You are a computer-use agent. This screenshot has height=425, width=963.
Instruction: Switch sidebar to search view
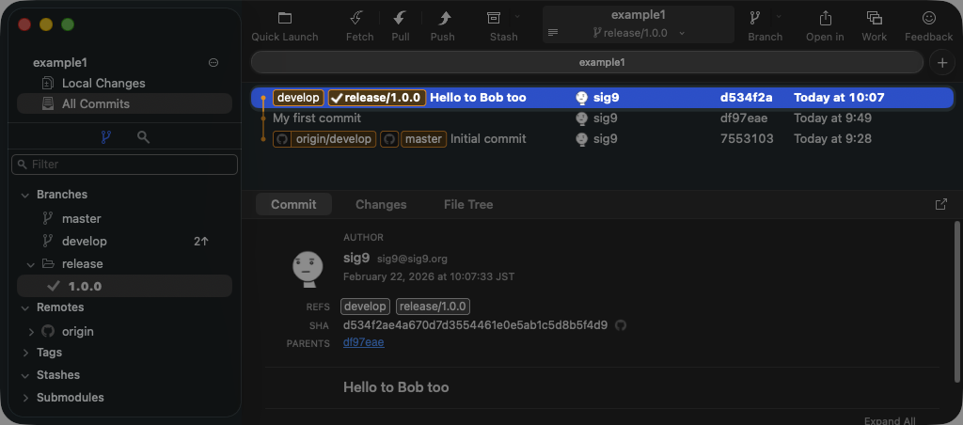click(143, 137)
